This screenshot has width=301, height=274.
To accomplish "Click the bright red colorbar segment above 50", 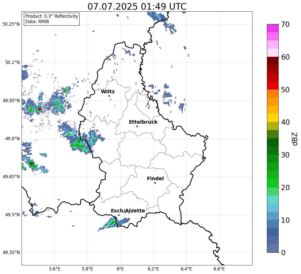I will tap(273, 85).
